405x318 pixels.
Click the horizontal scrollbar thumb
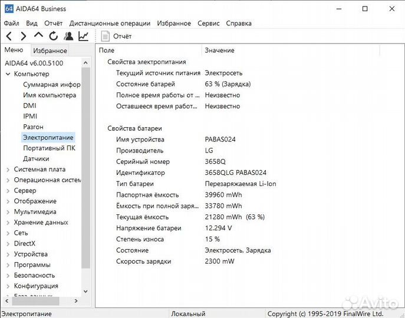(35, 301)
